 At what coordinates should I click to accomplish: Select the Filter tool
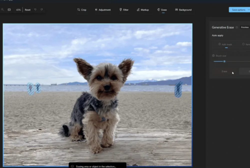pyautogui.click(x=124, y=10)
